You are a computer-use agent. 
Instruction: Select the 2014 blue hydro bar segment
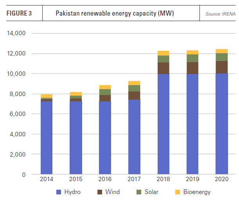tap(47, 137)
